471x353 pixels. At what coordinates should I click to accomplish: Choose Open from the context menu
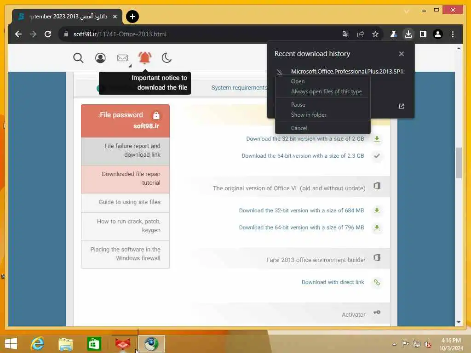click(298, 81)
